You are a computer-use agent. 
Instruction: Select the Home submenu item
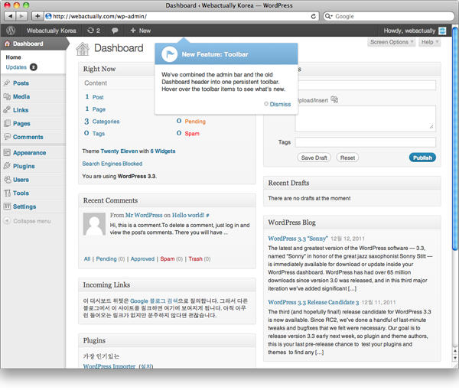14,57
